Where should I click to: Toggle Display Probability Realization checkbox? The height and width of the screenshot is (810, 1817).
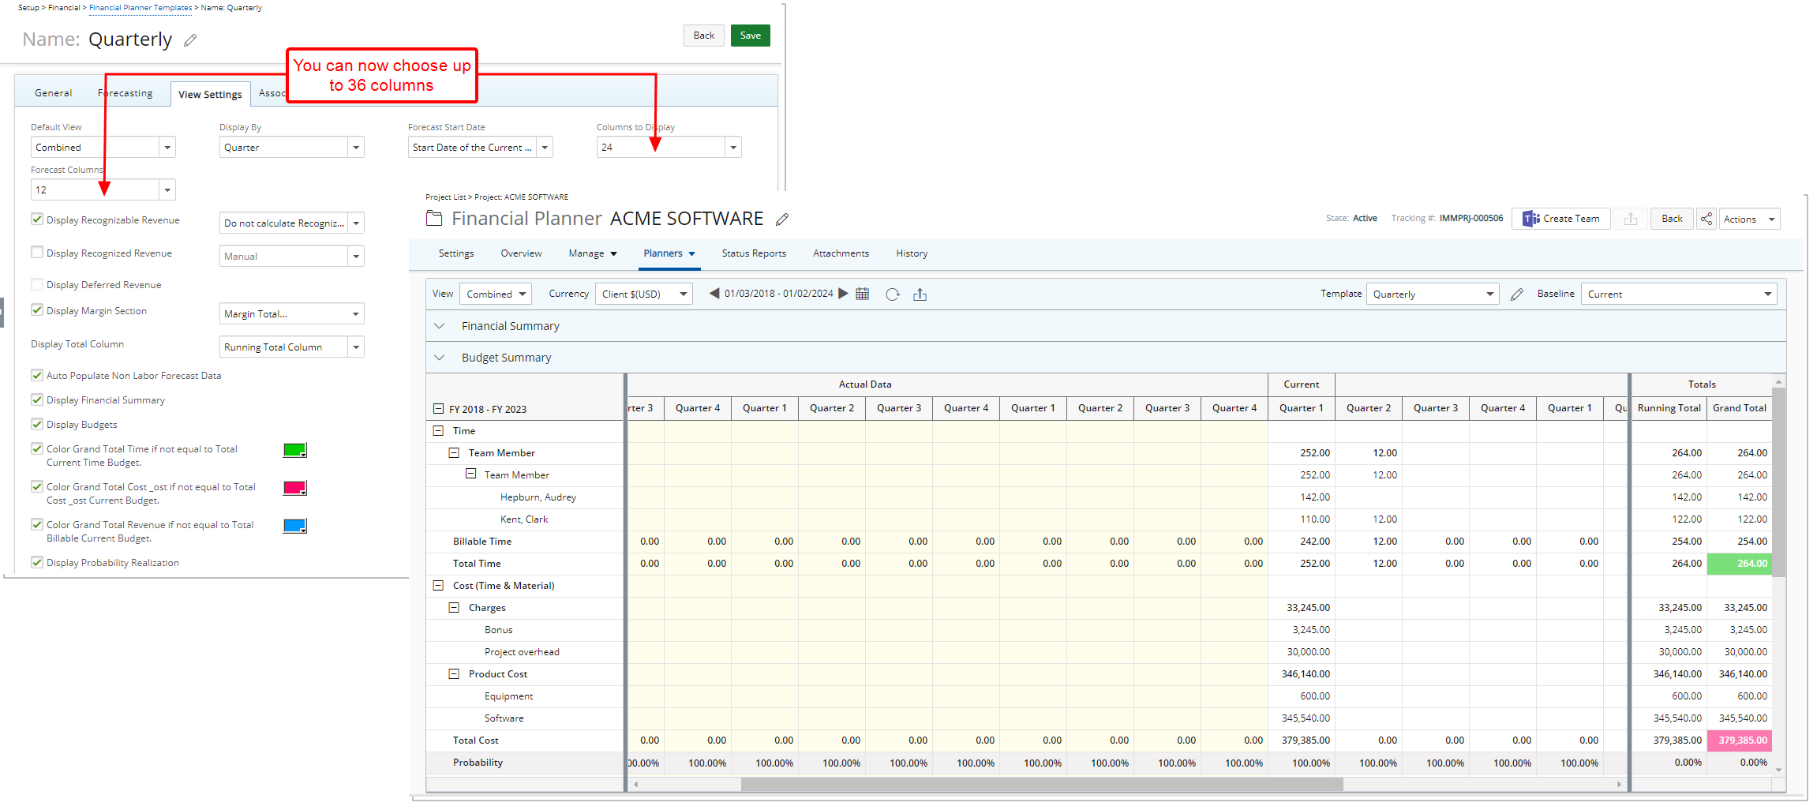click(x=37, y=562)
